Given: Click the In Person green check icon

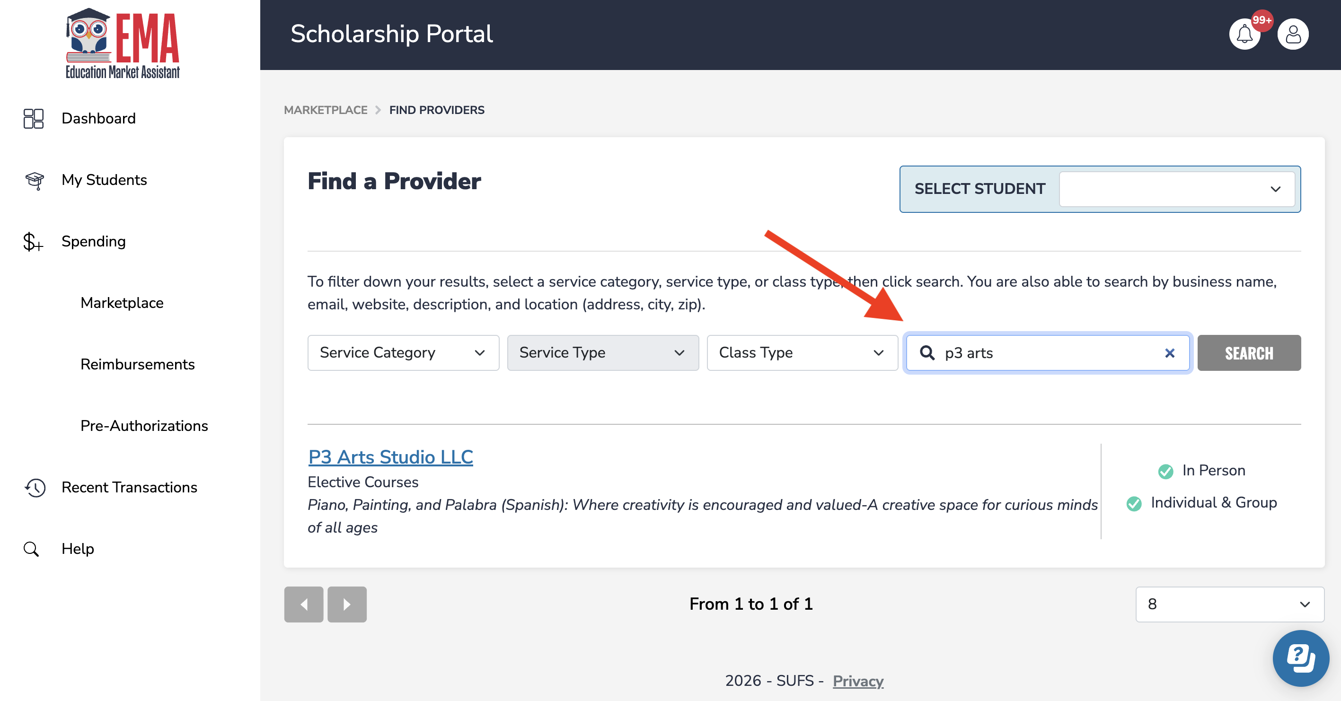Looking at the screenshot, I should [x=1165, y=471].
